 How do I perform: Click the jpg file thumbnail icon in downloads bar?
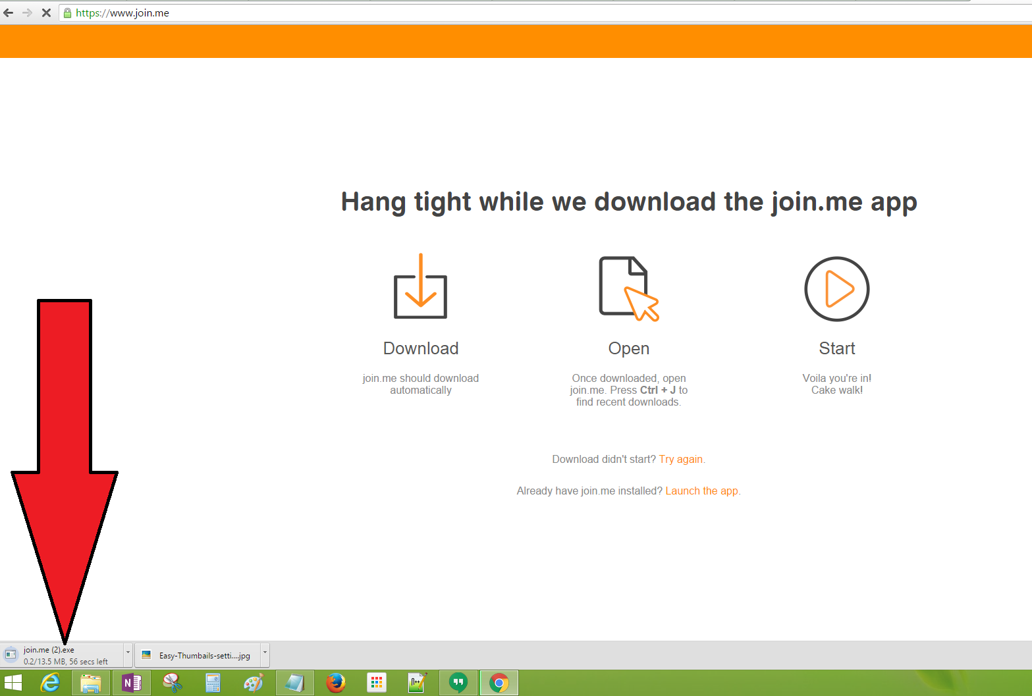pyautogui.click(x=146, y=655)
